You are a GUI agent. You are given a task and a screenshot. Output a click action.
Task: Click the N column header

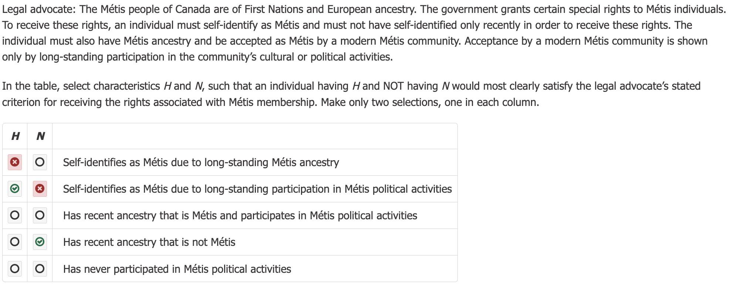(40, 136)
